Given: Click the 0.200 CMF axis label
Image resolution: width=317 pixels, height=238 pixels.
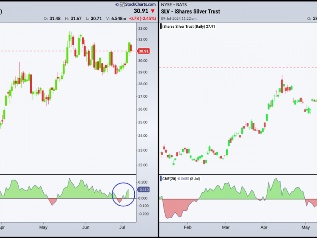Looking at the screenshot, I should (143, 182).
